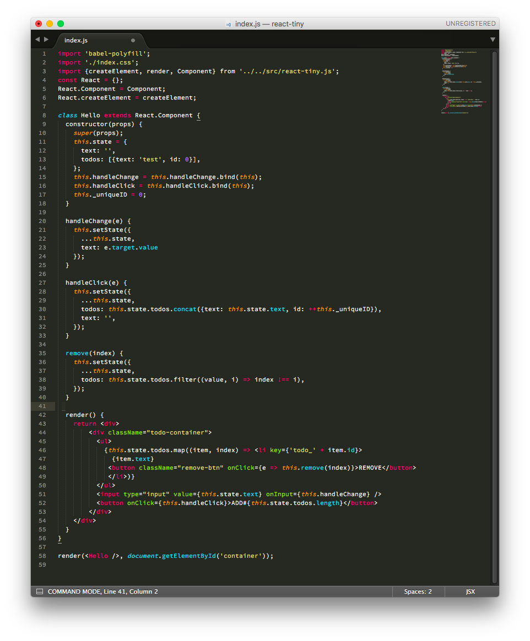The width and height of the screenshot is (530, 641).
Task: Click 'filter' call on line 38
Action: pyautogui.click(x=185, y=380)
